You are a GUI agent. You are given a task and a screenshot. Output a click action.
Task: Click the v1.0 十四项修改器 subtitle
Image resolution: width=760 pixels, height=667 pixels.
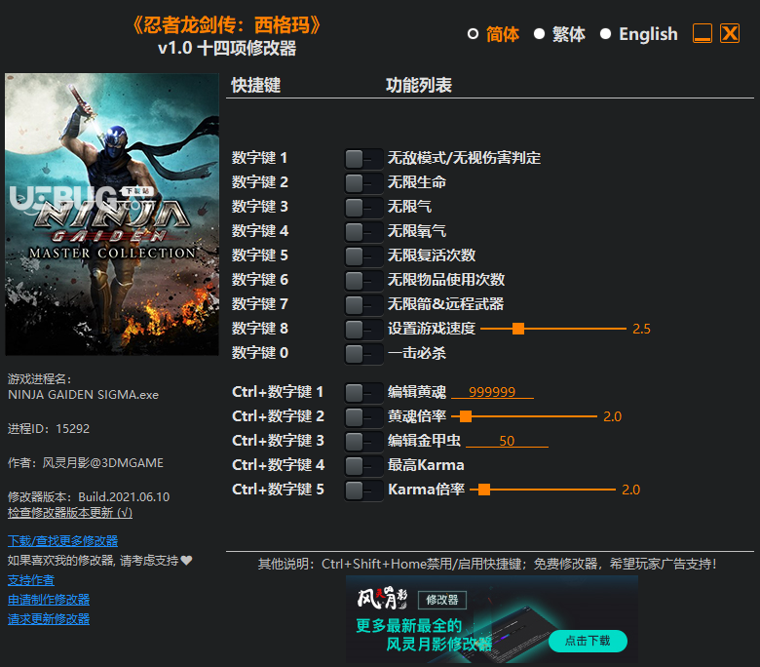point(227,48)
